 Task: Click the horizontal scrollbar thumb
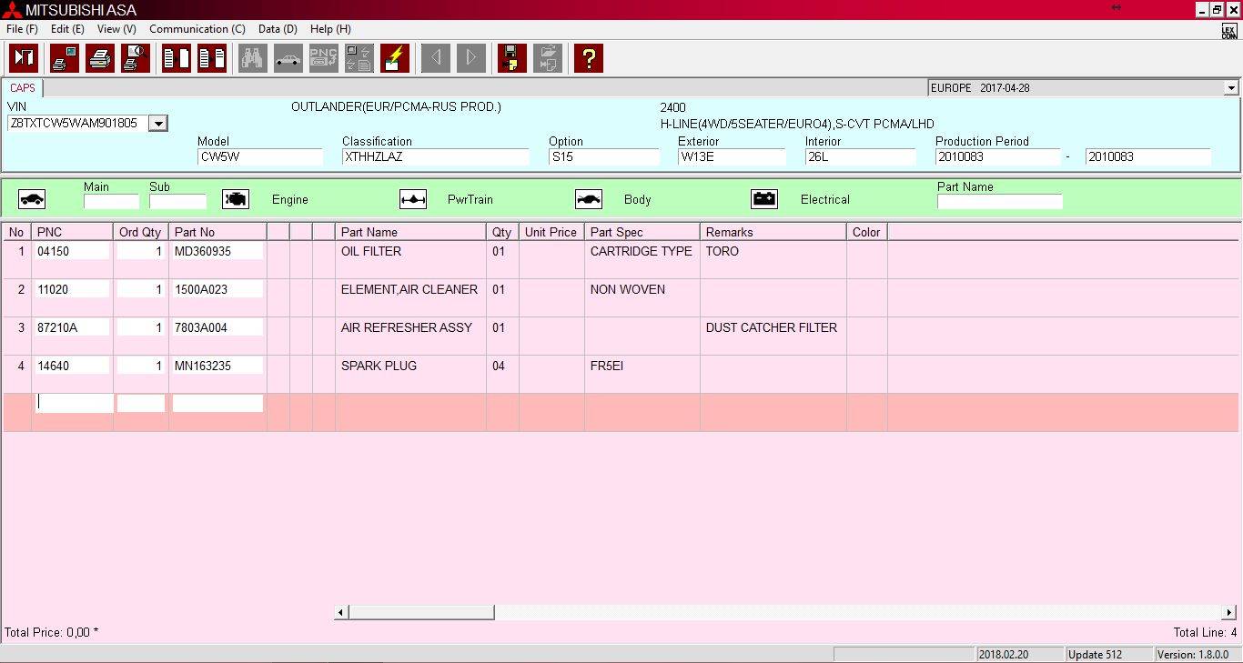421,613
